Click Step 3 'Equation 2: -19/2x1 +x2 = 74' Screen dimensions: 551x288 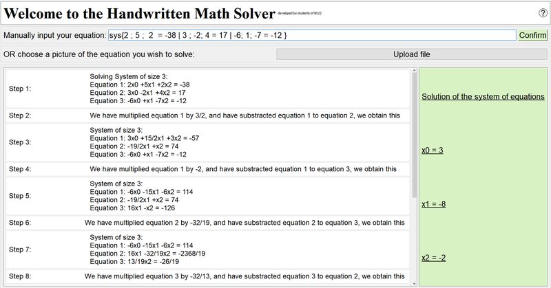tap(134, 146)
